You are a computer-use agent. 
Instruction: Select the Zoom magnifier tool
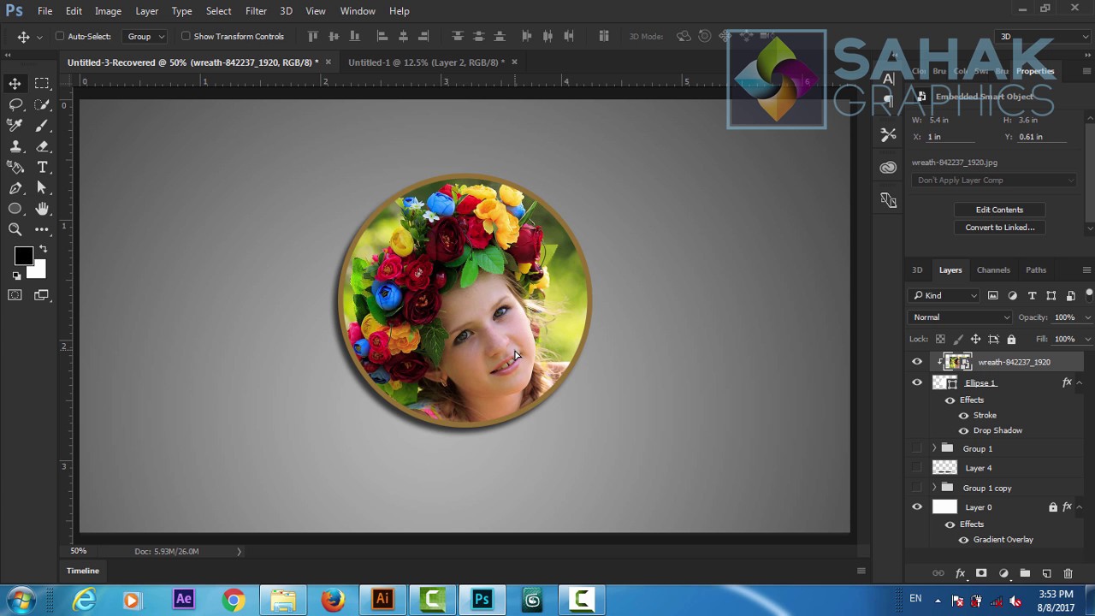coord(15,229)
